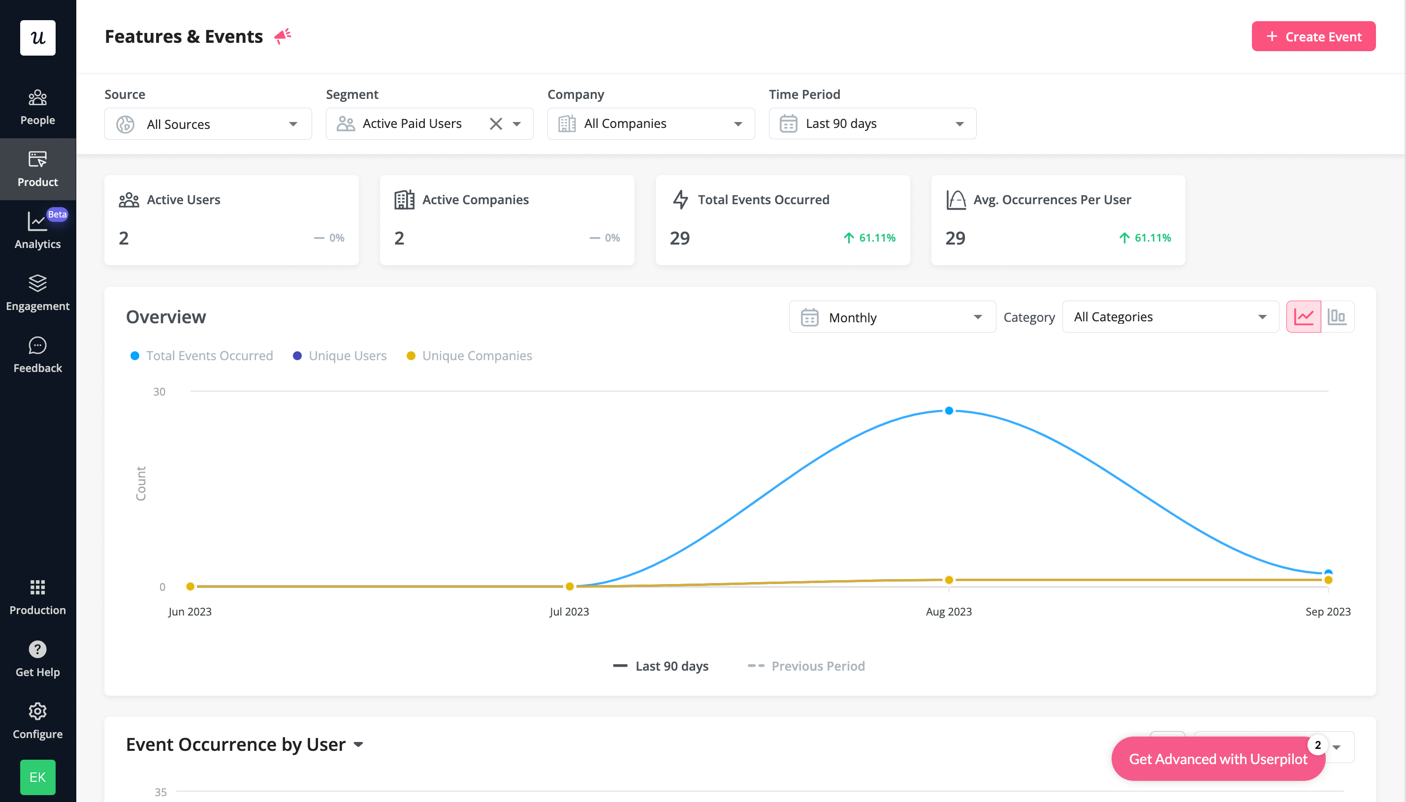Open the People section in the sidebar
The width and height of the screenshot is (1406, 802).
click(37, 106)
